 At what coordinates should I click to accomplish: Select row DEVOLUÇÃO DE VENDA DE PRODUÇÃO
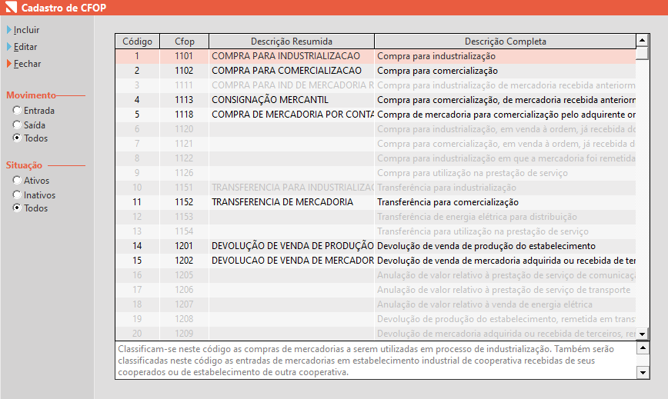376,246
